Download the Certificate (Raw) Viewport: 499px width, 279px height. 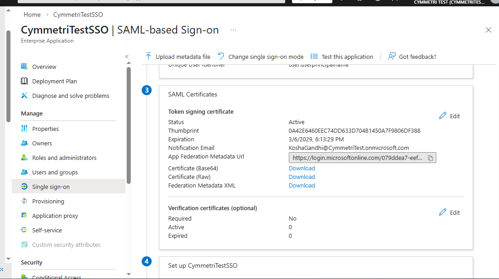[x=301, y=177]
